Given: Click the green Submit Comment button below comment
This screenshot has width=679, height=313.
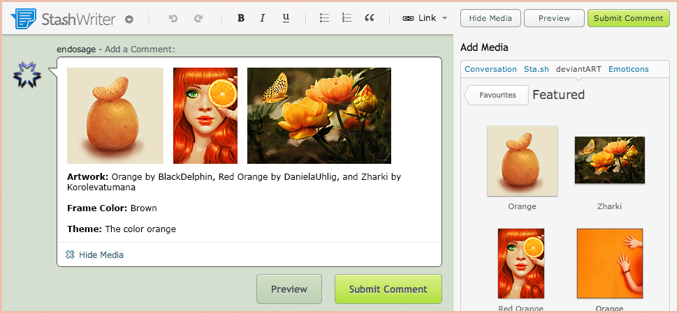Looking at the screenshot, I should 388,289.
